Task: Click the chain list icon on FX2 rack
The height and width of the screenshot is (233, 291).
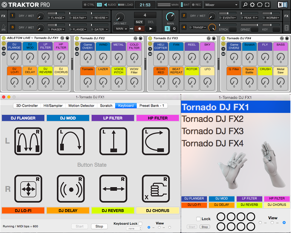Action: [x=77, y=49]
